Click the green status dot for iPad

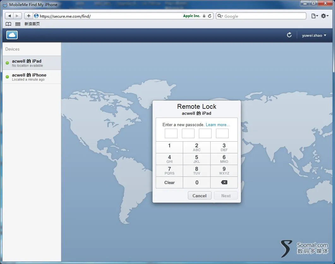click(x=7, y=63)
